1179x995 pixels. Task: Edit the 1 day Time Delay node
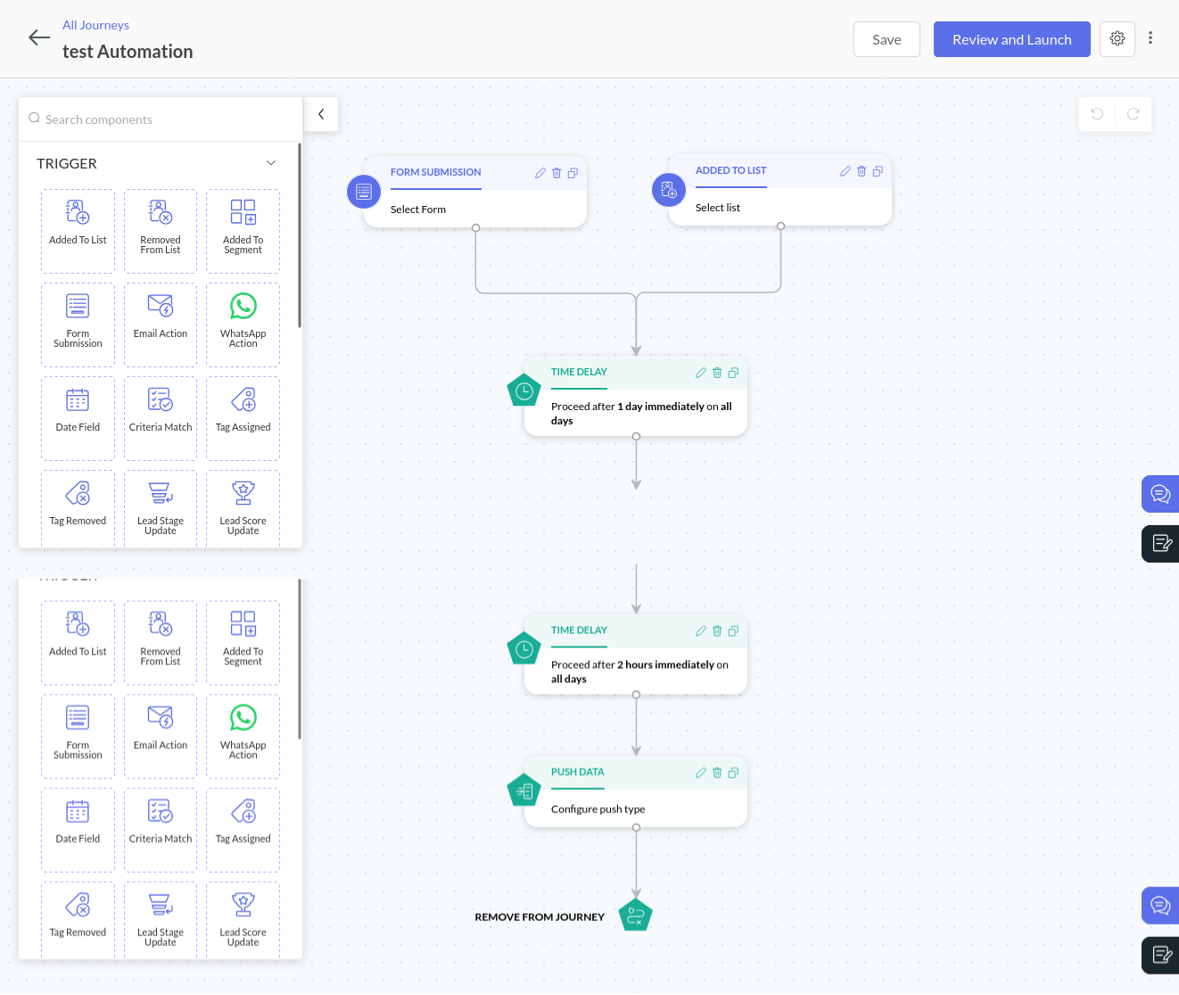[x=700, y=373]
